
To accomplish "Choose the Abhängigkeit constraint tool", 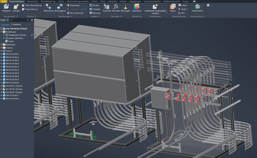I will (x=60, y=8).
